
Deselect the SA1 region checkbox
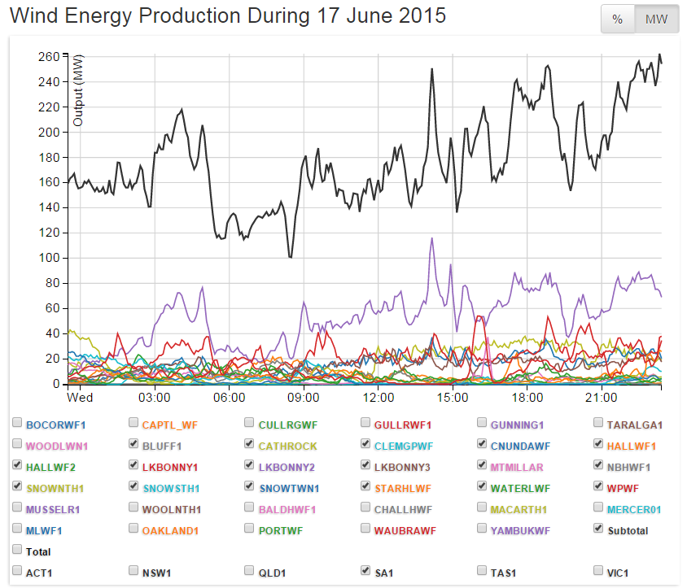pos(367,572)
